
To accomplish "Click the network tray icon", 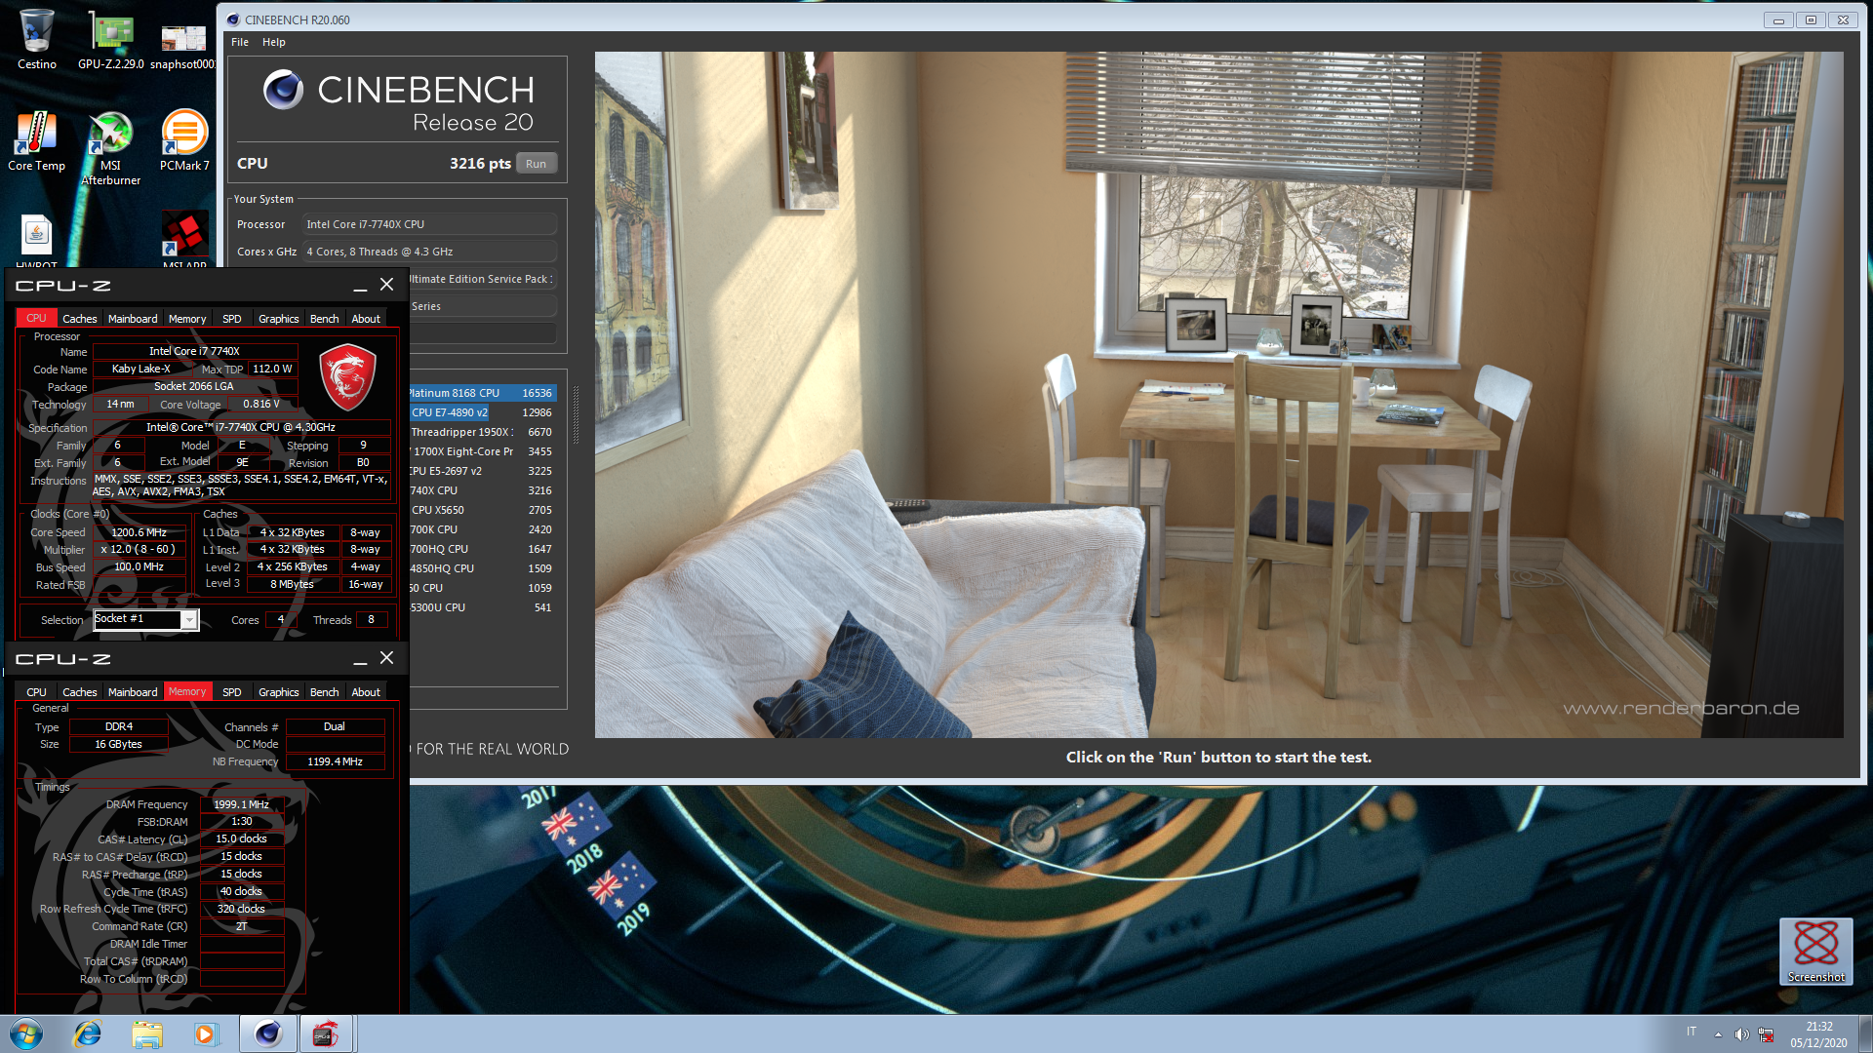I will point(1766,1034).
